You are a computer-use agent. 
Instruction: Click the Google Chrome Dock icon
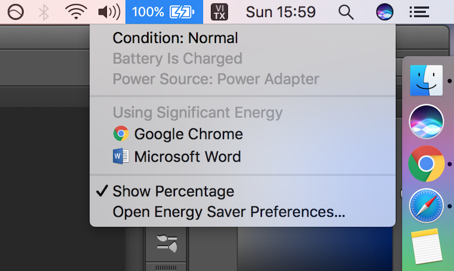426,164
